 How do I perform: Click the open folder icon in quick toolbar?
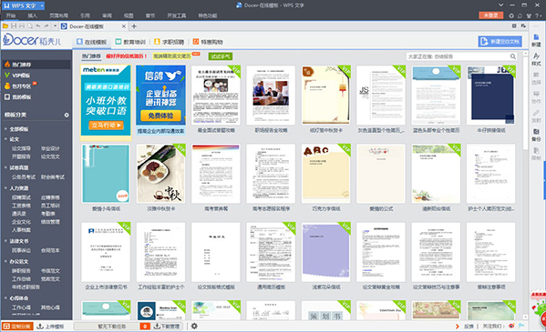coord(5,26)
